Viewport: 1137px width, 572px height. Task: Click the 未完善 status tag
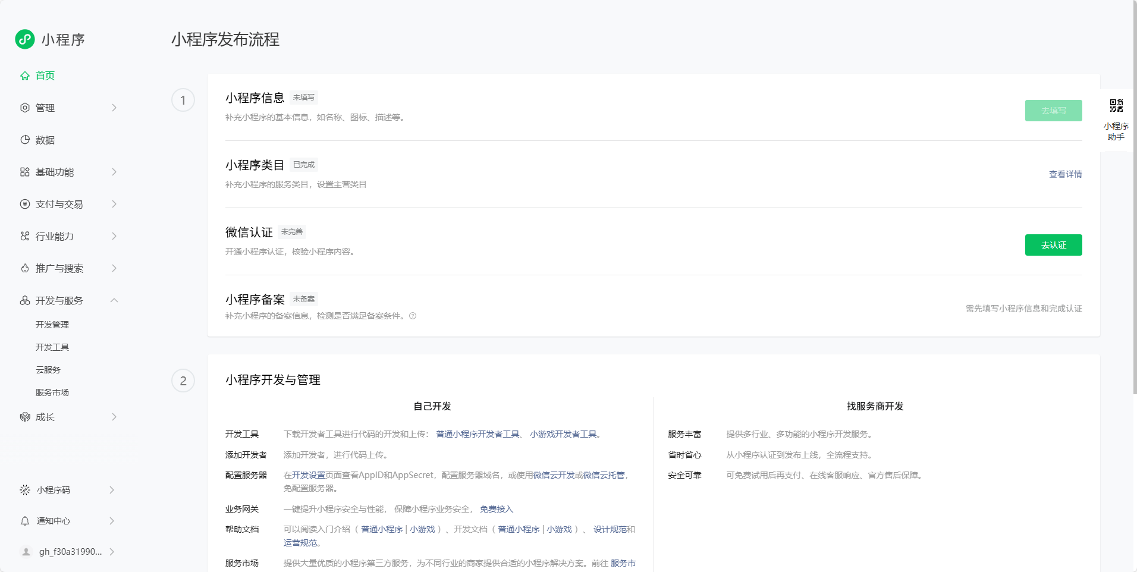[292, 232]
